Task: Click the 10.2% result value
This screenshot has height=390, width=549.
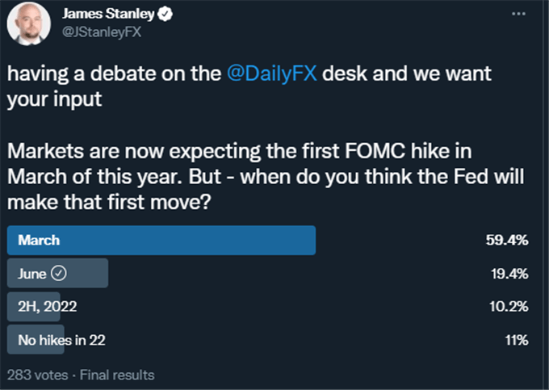Action: [509, 307]
